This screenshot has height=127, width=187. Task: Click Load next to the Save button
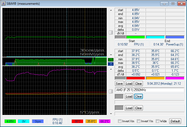click(x=129, y=84)
